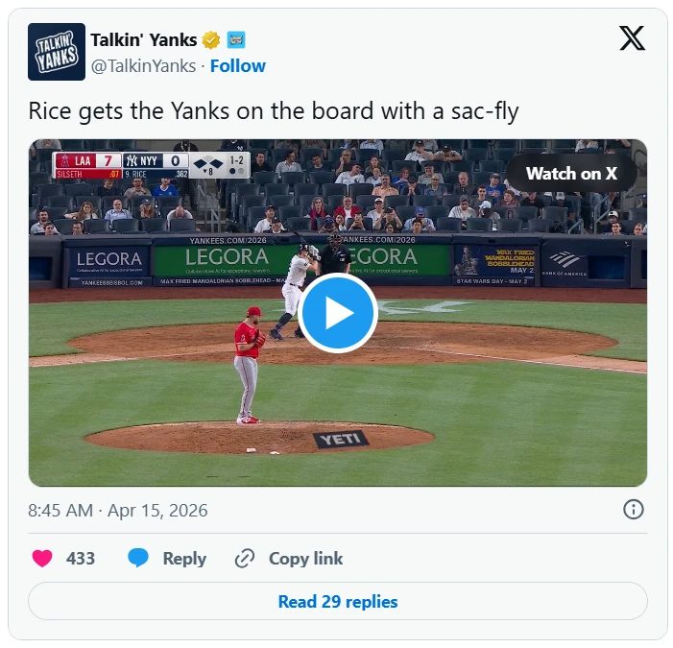Open the X logo in the corner
This screenshot has height=648, width=673.
(632, 38)
